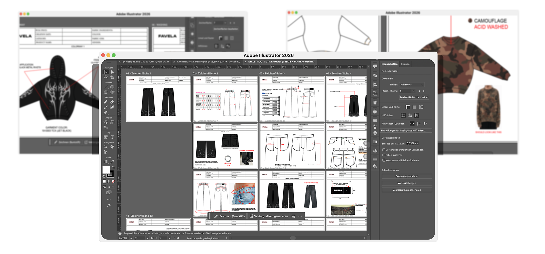
Task: Select the Artboard tool
Action: (x=112, y=77)
